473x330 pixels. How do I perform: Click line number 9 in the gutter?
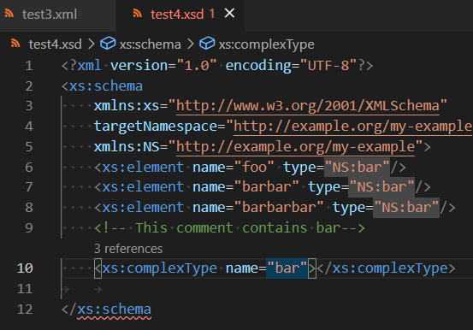pyautogui.click(x=29, y=228)
